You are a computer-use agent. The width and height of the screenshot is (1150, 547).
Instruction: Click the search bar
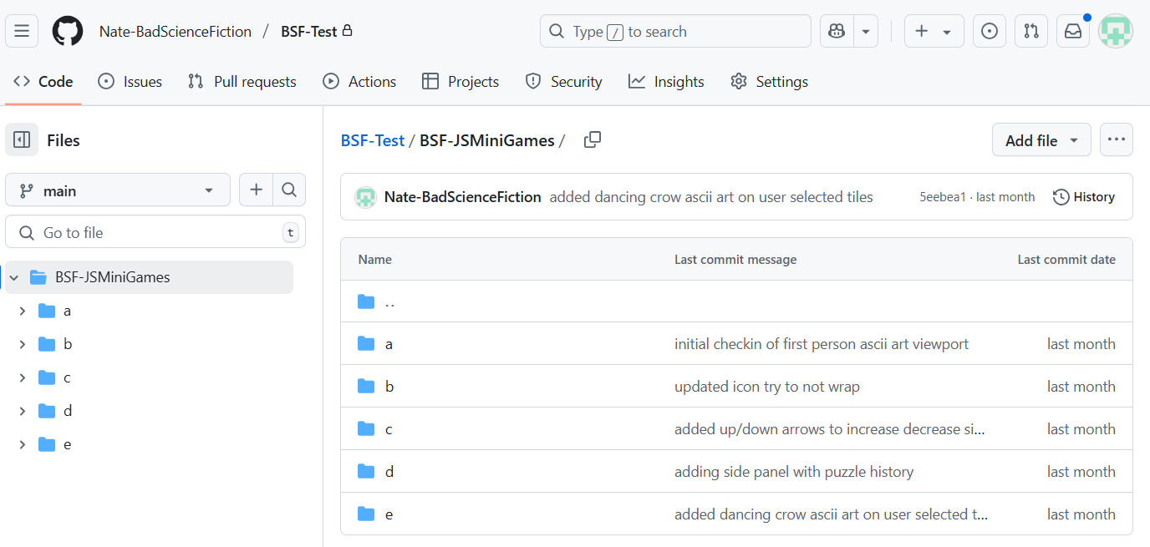(675, 31)
